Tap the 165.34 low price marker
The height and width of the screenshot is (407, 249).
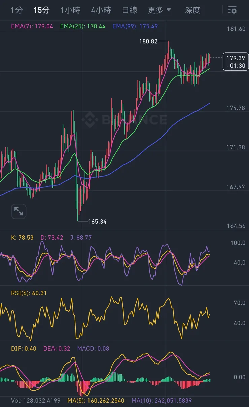tap(97, 222)
